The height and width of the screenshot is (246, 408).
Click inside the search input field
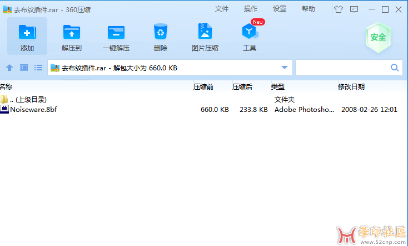pyautogui.click(x=342, y=68)
